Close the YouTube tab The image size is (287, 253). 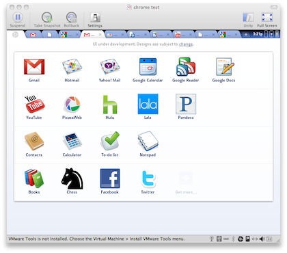191,35
